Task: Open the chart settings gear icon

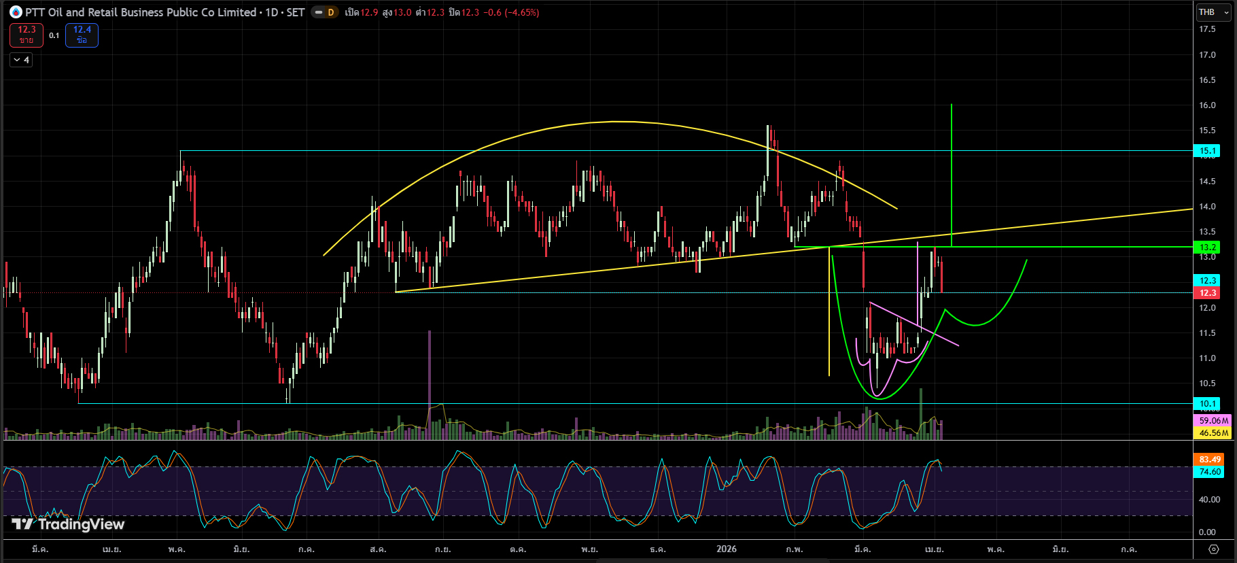Action: (x=1214, y=549)
